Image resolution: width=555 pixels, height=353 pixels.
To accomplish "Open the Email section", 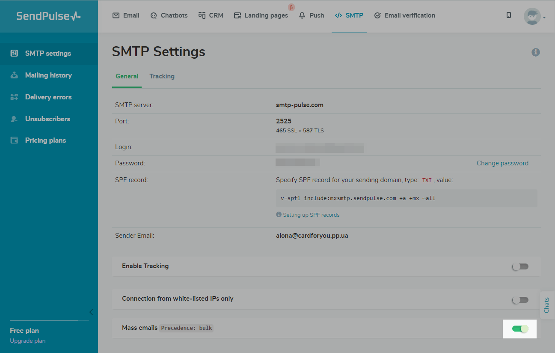I will [126, 15].
